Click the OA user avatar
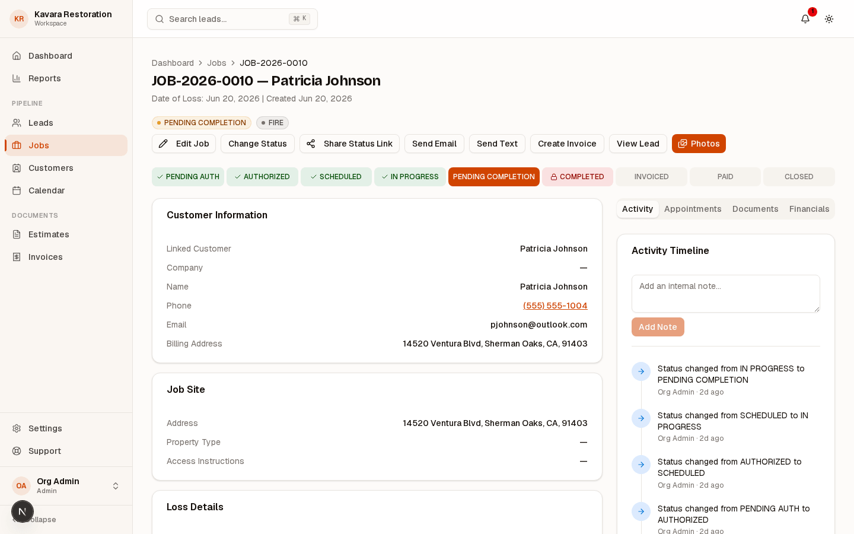 21,486
